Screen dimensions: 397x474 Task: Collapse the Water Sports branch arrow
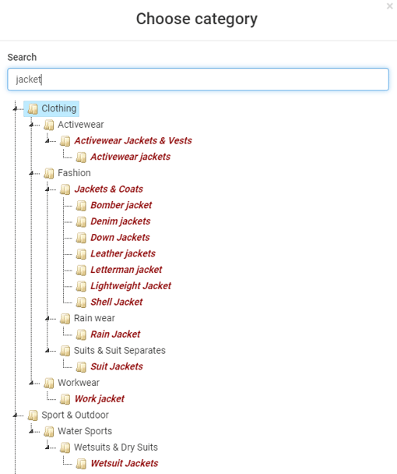[31, 431]
